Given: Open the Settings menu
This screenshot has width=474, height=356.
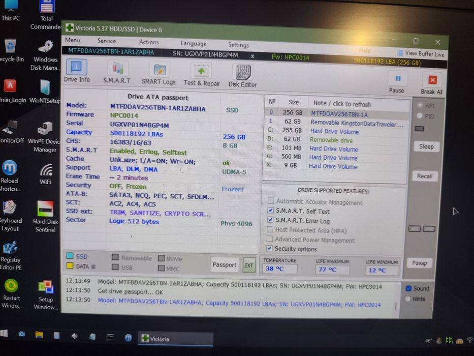Looking at the screenshot, I should coord(238,45).
